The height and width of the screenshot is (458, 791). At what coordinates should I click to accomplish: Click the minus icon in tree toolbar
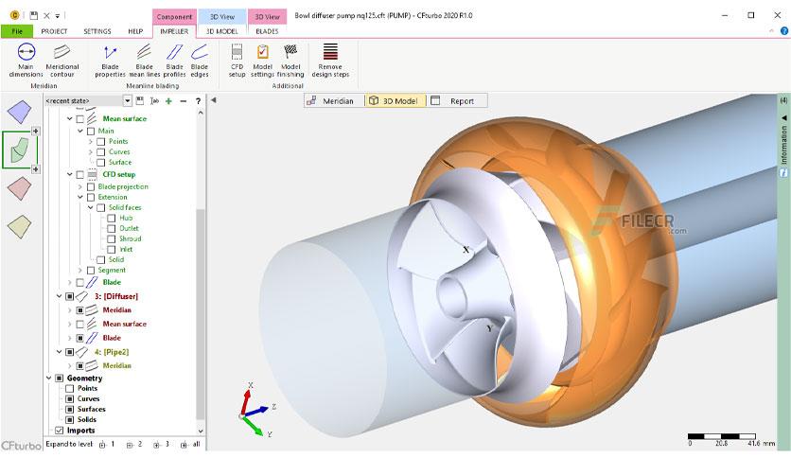click(184, 101)
